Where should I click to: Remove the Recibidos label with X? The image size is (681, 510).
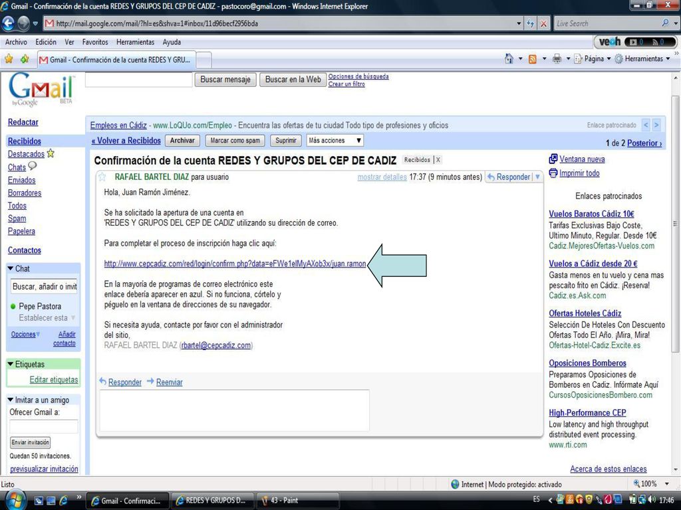(x=438, y=159)
